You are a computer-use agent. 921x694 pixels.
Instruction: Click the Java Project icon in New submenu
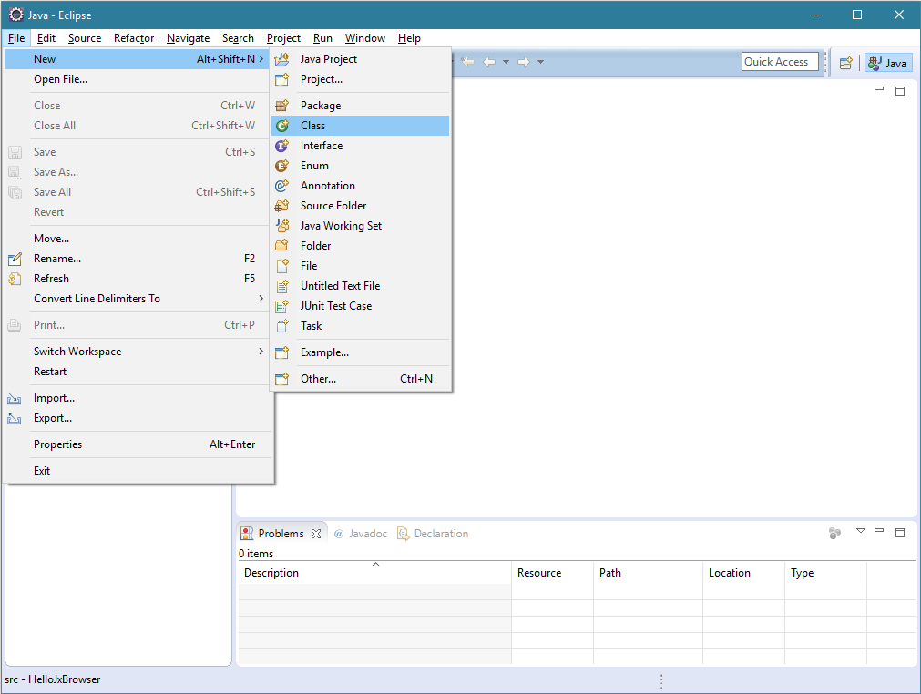coord(281,58)
